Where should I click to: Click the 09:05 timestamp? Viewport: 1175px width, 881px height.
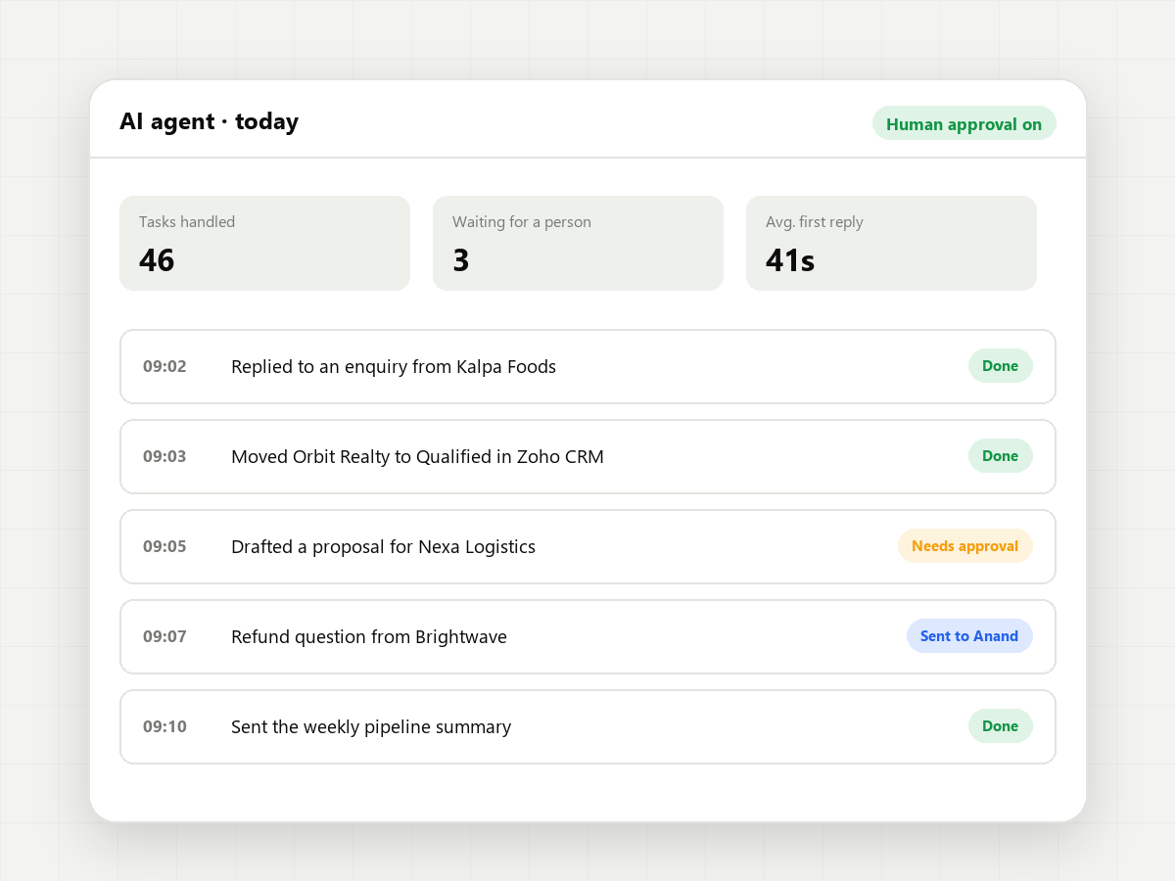[164, 546]
